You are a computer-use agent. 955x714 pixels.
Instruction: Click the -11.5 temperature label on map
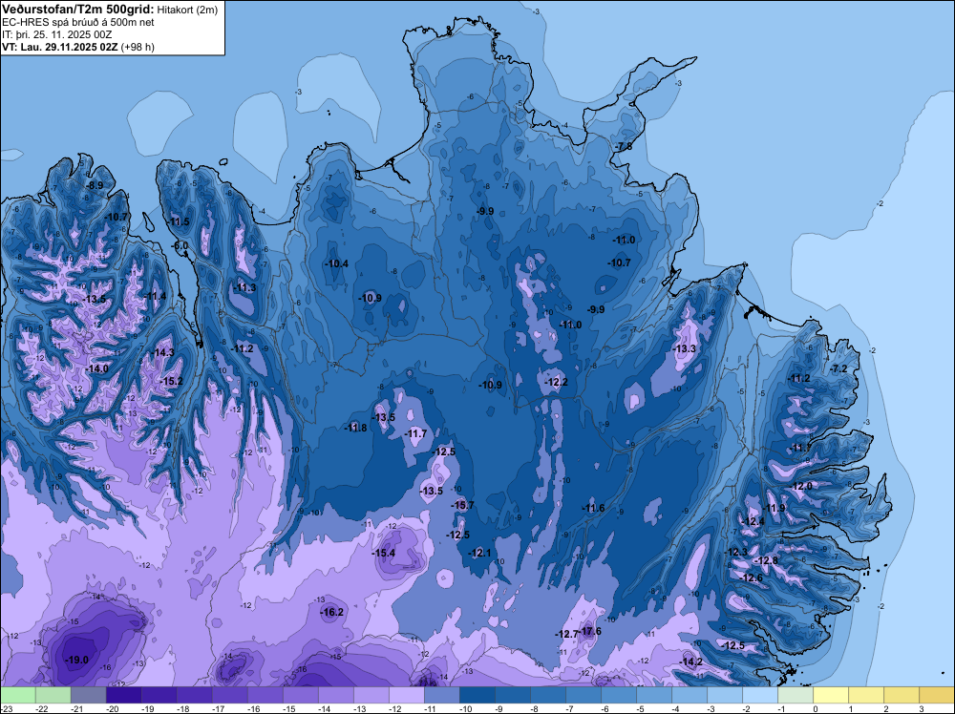click(x=178, y=221)
